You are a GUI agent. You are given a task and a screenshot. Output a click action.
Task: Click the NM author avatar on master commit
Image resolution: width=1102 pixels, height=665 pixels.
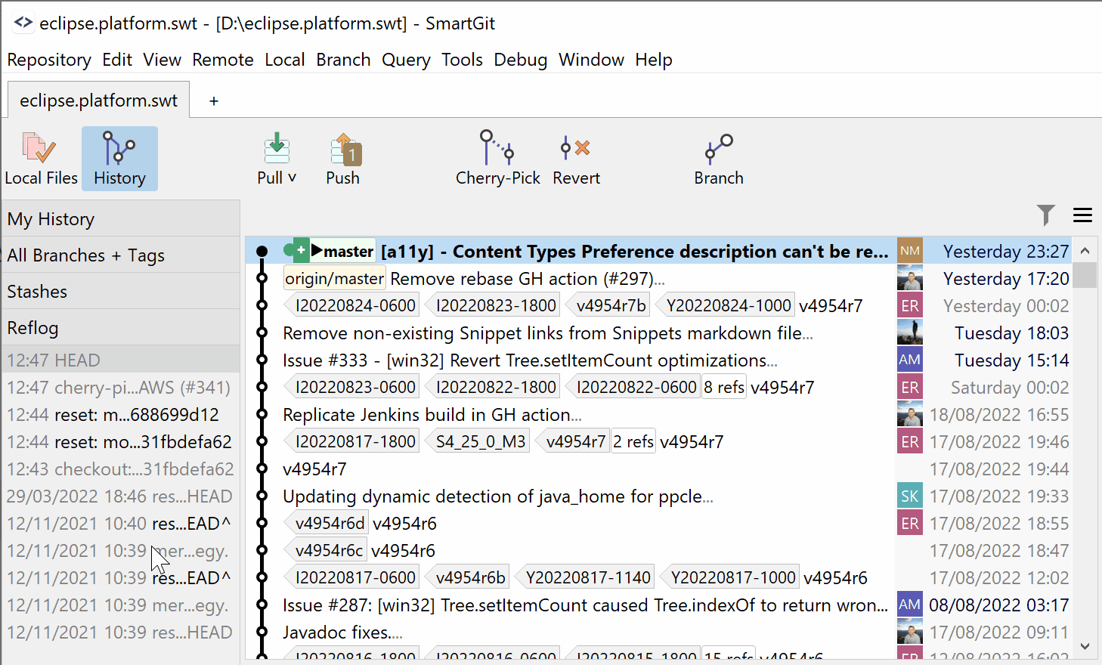[910, 251]
